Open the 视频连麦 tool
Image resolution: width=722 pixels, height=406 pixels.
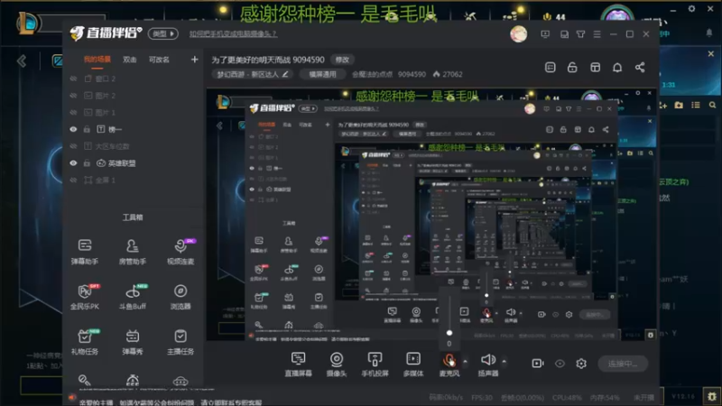(180, 252)
